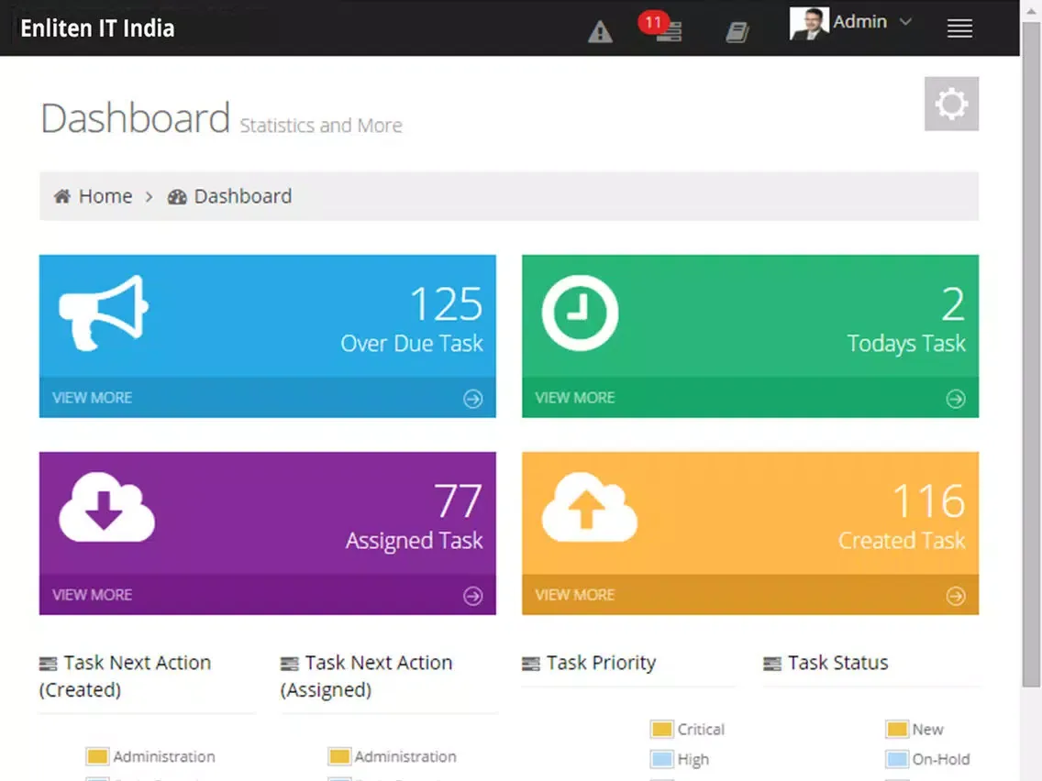Click the 125 overdue count
The width and height of the screenshot is (1042, 781).
click(446, 304)
